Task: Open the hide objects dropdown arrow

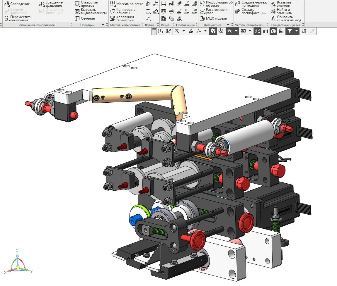Action: (236, 31)
